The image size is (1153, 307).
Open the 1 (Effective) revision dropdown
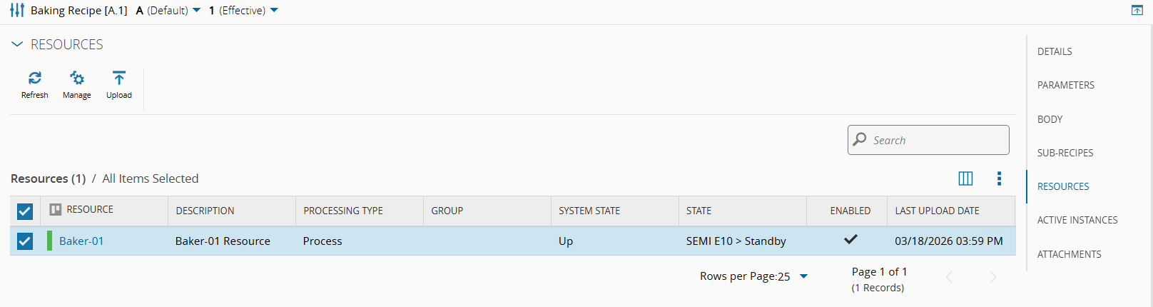[x=274, y=11]
